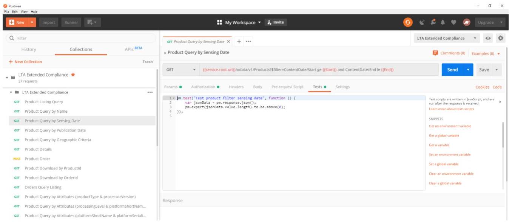Click the new window plus icon button

(92, 23)
